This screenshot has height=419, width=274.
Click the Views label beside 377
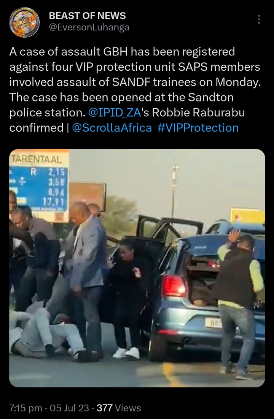pyautogui.click(x=128, y=408)
